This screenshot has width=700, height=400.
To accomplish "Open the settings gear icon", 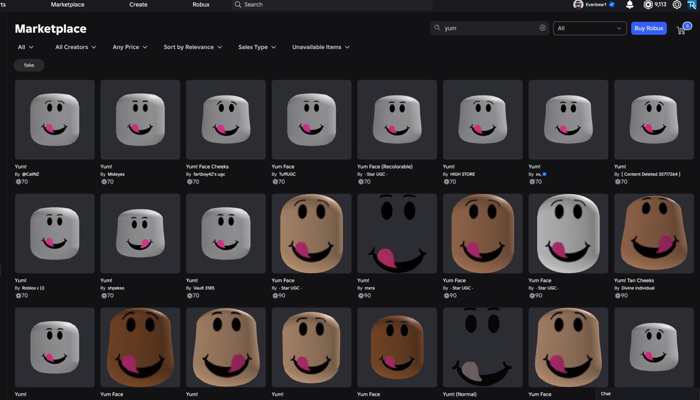I will 677,5.
